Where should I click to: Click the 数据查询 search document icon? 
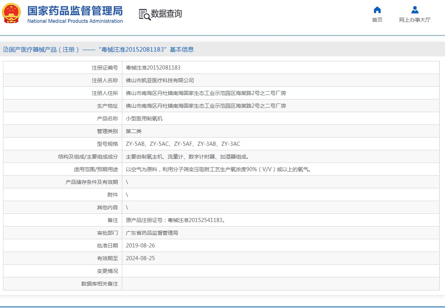pyautogui.click(x=144, y=15)
